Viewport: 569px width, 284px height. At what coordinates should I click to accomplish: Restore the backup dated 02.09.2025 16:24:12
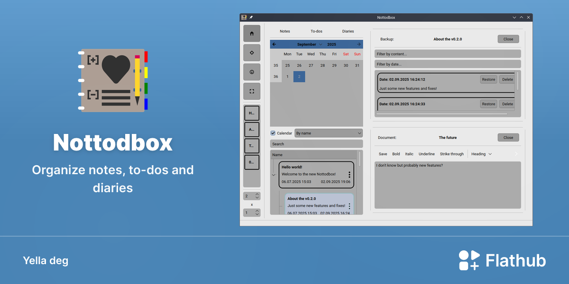[488, 80]
